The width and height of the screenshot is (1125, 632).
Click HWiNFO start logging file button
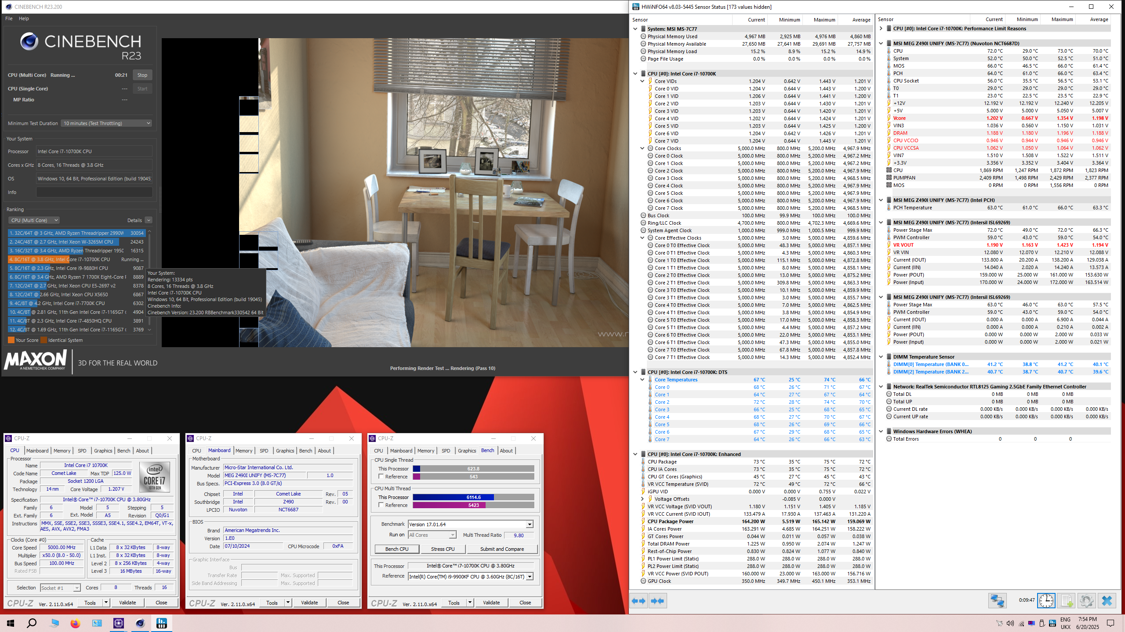click(x=1067, y=601)
